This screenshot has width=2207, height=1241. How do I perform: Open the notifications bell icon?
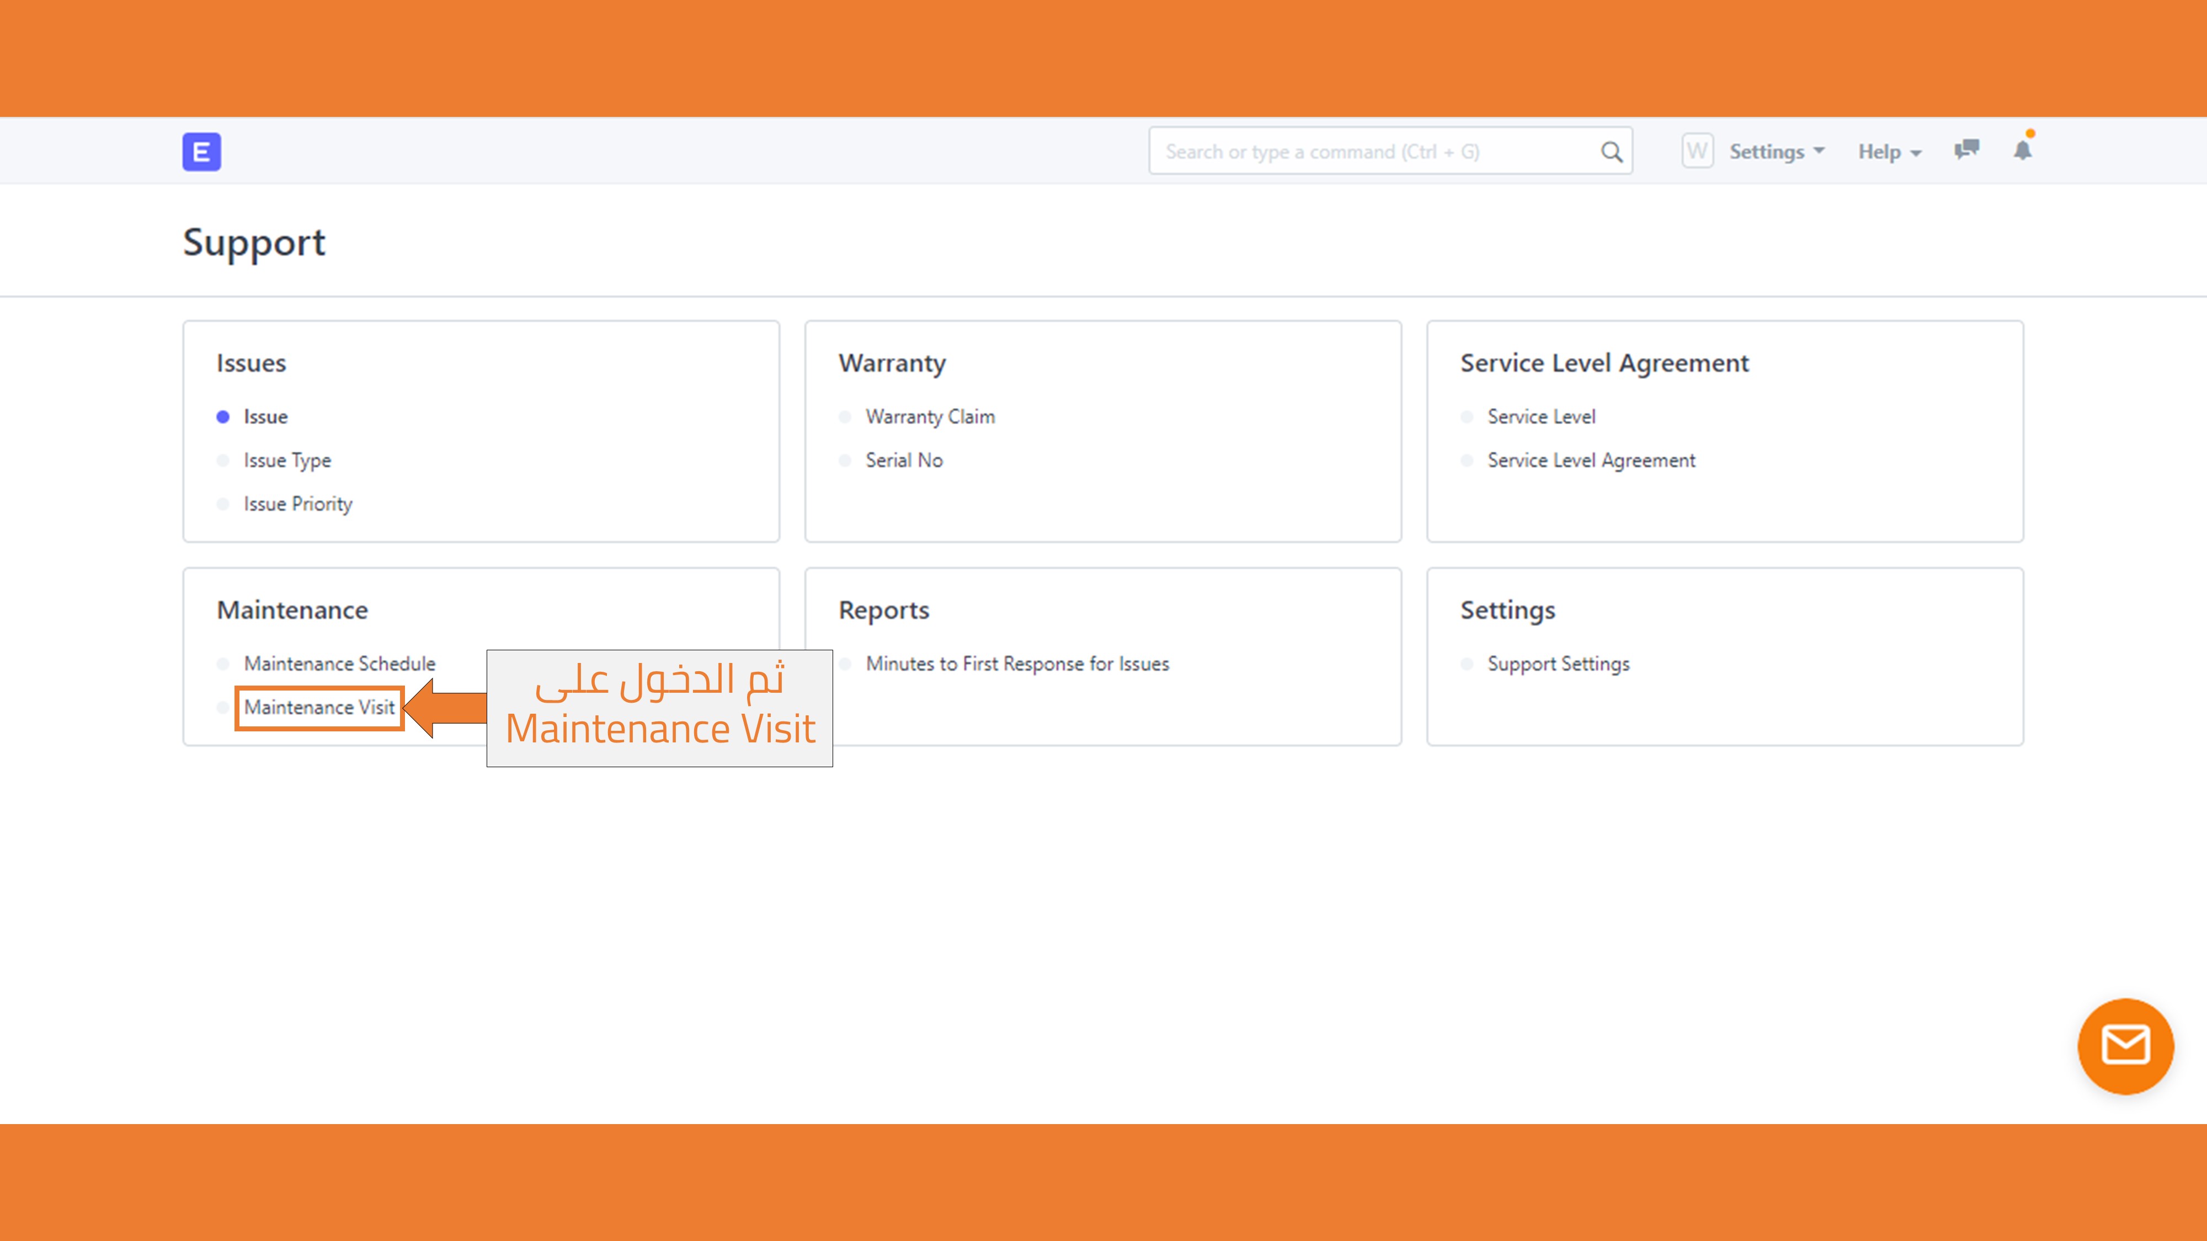pyautogui.click(x=2023, y=150)
